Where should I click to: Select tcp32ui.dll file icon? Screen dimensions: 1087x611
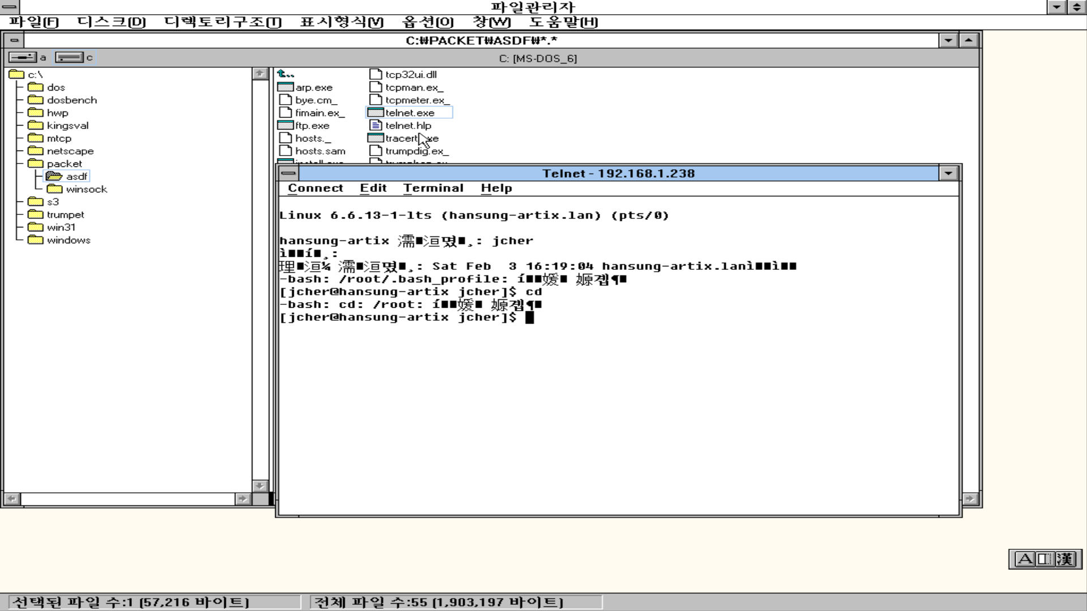click(376, 74)
